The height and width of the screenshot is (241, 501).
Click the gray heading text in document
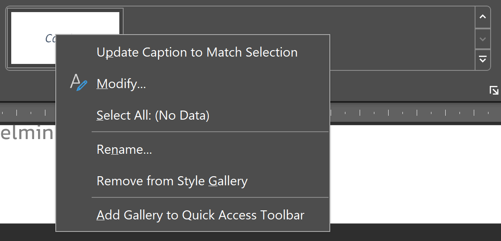click(27, 133)
